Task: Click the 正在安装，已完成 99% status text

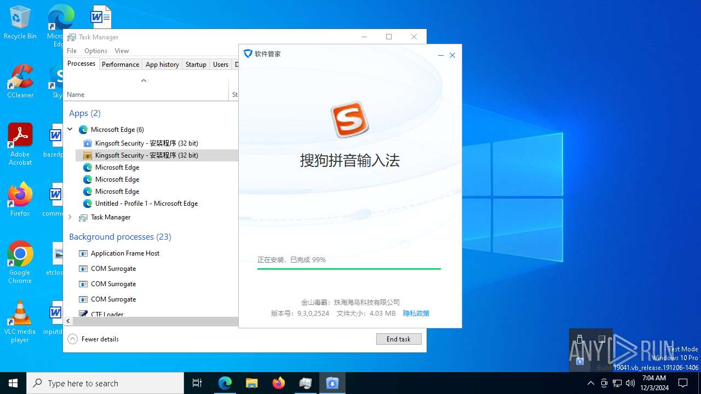Action: click(x=291, y=260)
